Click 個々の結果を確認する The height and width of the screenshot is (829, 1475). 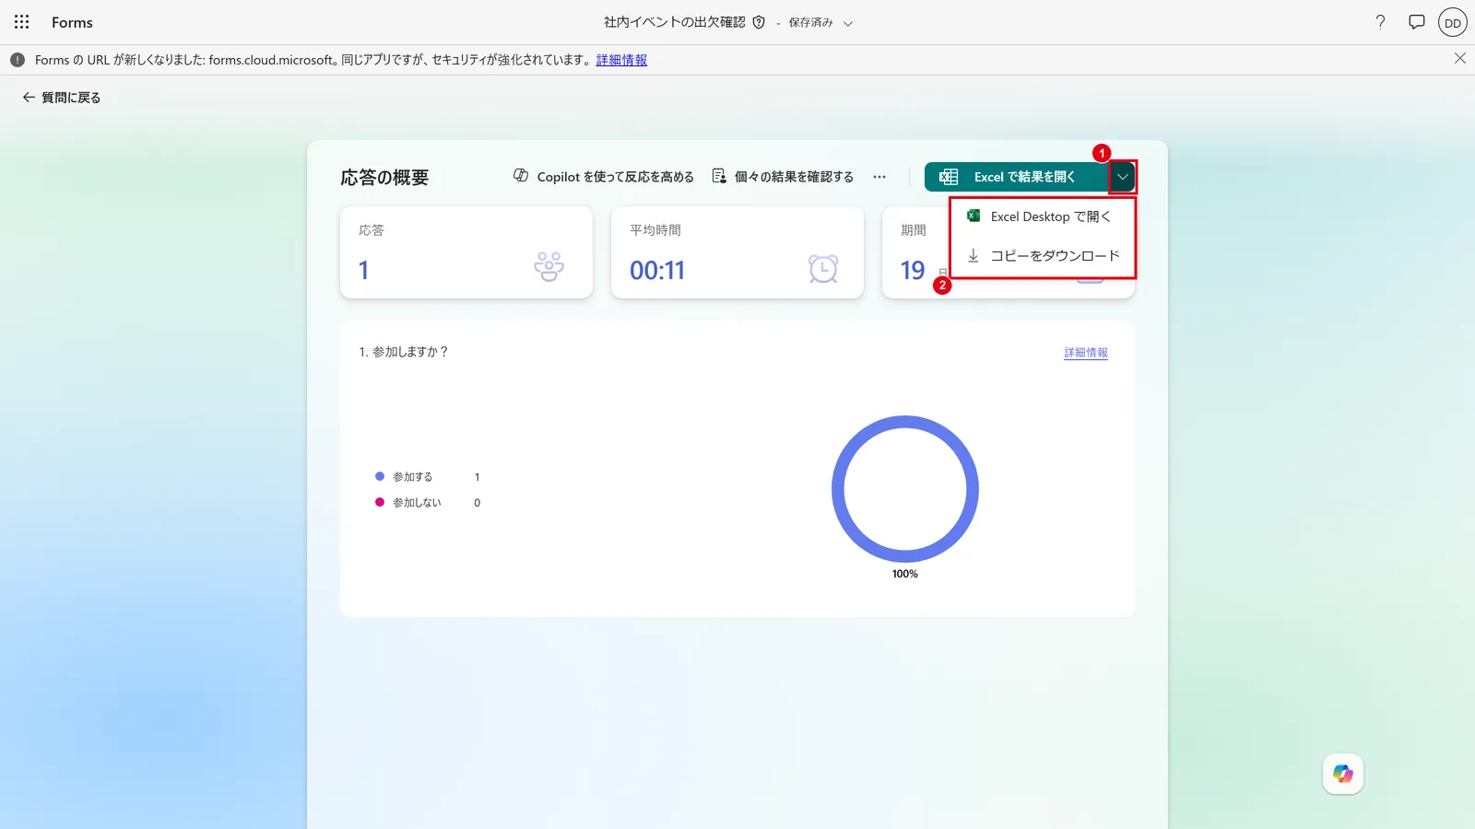click(x=783, y=176)
